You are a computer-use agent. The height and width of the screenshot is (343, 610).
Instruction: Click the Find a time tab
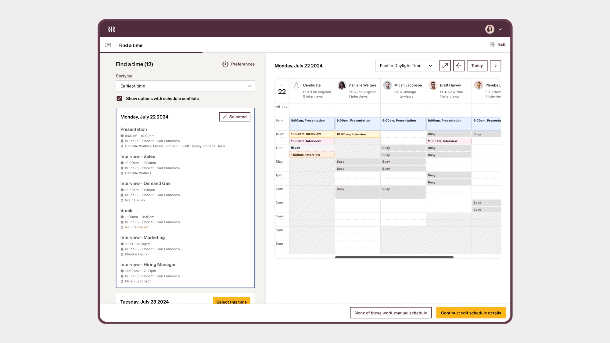point(131,45)
